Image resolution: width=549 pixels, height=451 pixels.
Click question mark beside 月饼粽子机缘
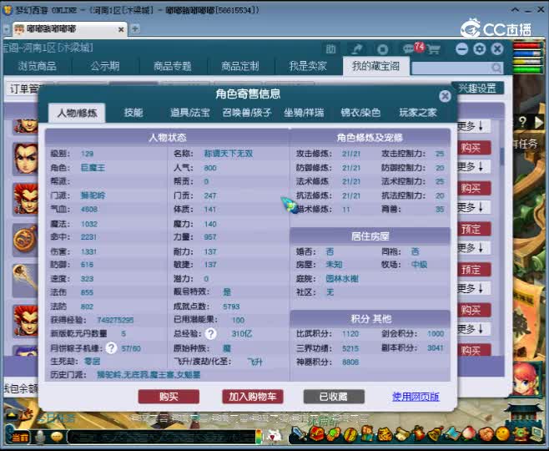pyautogui.click(x=111, y=348)
